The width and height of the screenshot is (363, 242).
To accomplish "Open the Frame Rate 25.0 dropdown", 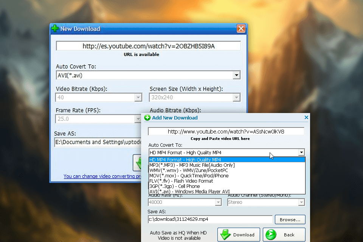I will 138,119.
